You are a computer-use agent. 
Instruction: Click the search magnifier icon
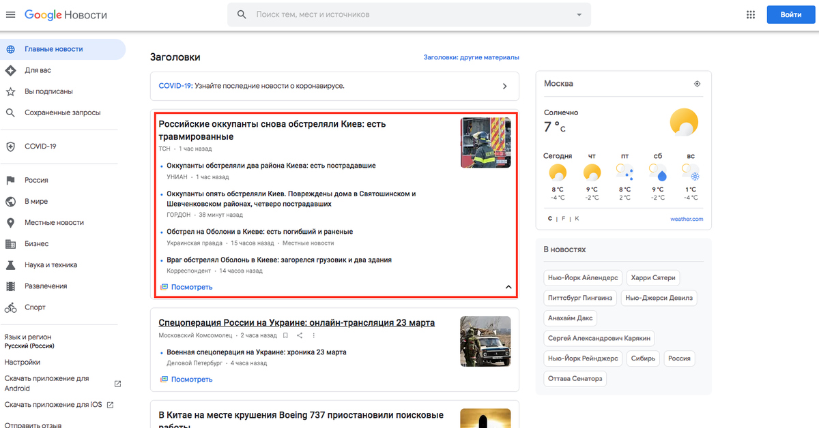coord(242,14)
